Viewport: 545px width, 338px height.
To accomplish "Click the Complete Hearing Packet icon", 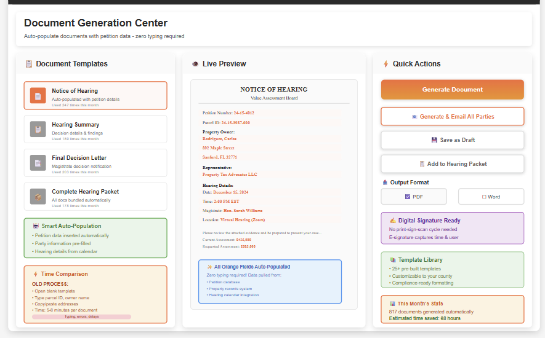I will [38, 197].
